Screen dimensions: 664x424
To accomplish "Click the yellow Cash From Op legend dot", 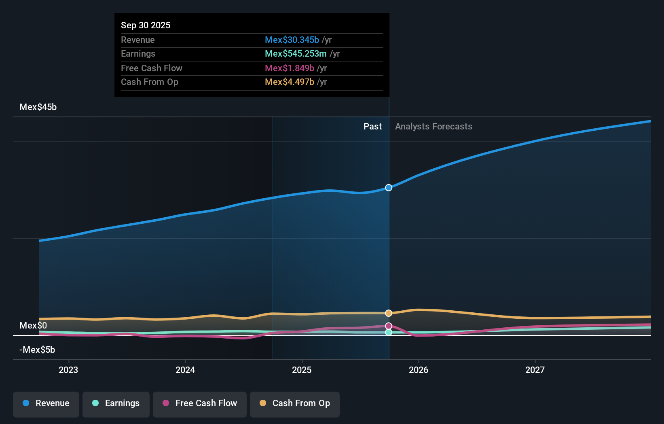I will [x=263, y=403].
